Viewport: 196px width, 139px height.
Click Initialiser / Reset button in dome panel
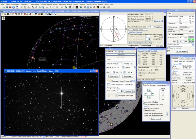(x=138, y=30)
